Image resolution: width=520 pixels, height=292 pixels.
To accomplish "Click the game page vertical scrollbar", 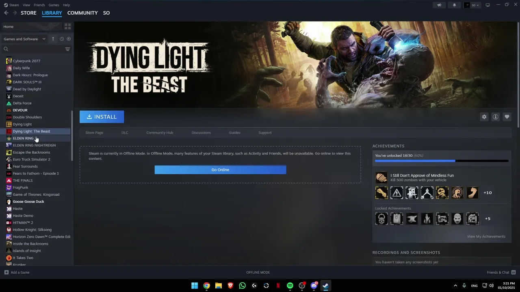I will 518,75.
